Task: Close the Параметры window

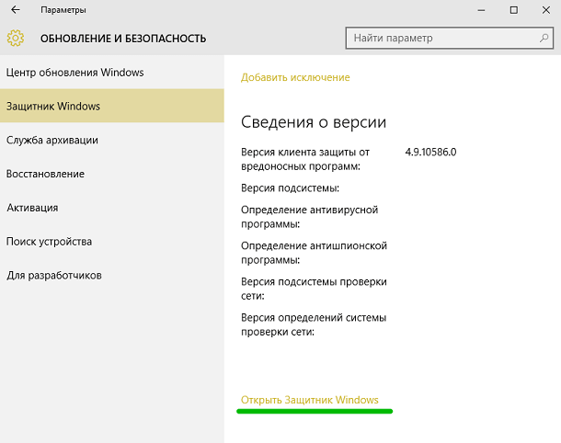Action: 543,10
